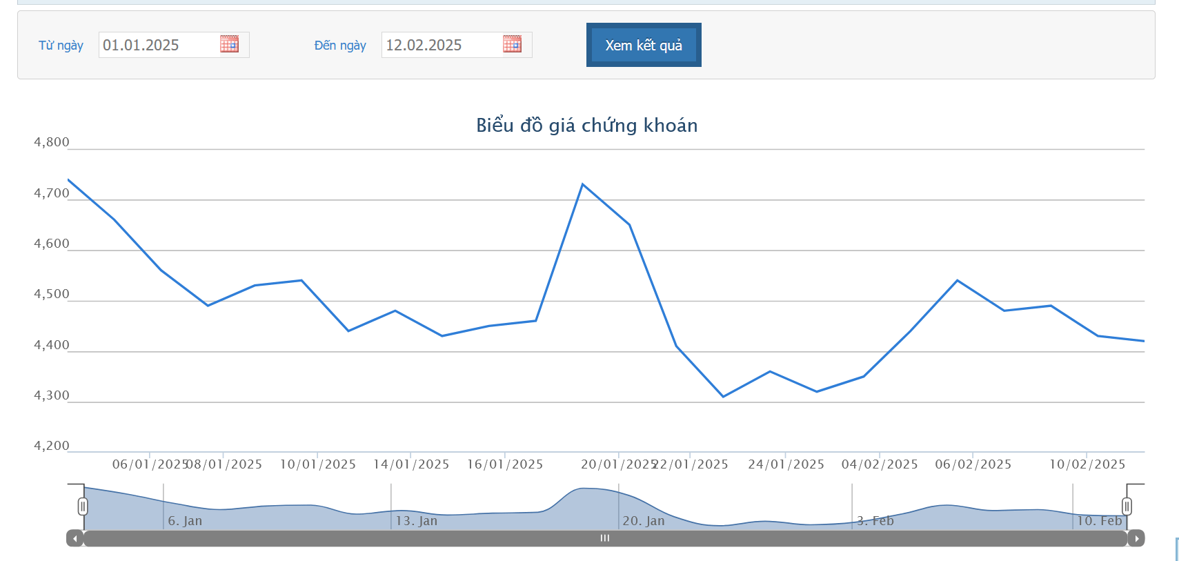Click the 08/01/2025 x-axis label
1179x561 pixels.
click(x=224, y=464)
